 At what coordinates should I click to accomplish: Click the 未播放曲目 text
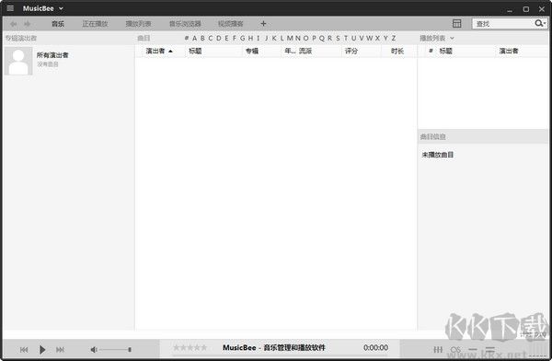(x=438, y=155)
